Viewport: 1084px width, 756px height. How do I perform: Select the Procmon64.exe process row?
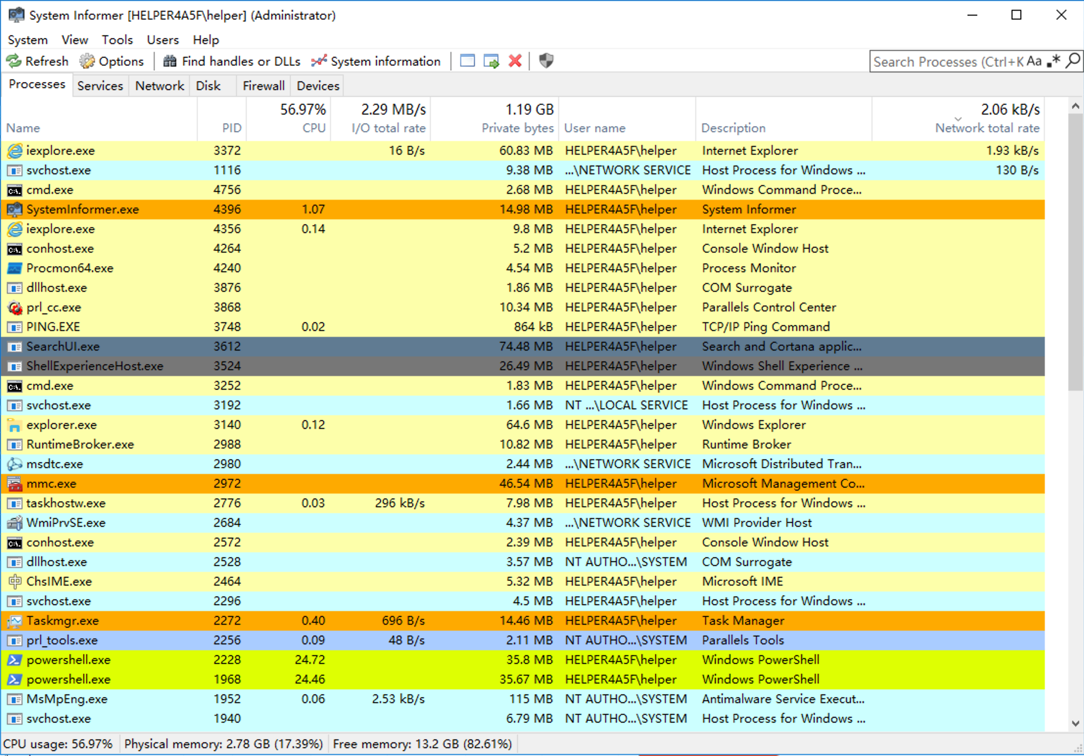coord(70,268)
